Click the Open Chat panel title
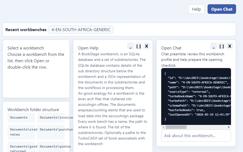The width and height of the screenshot is (243, 152). (x=171, y=48)
